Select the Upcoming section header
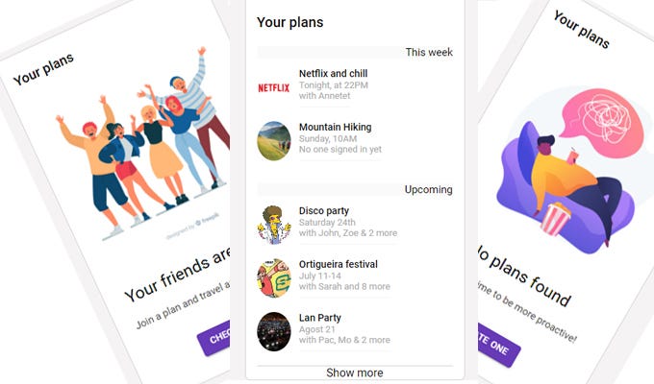Image resolution: width=654 pixels, height=384 pixels. click(428, 189)
